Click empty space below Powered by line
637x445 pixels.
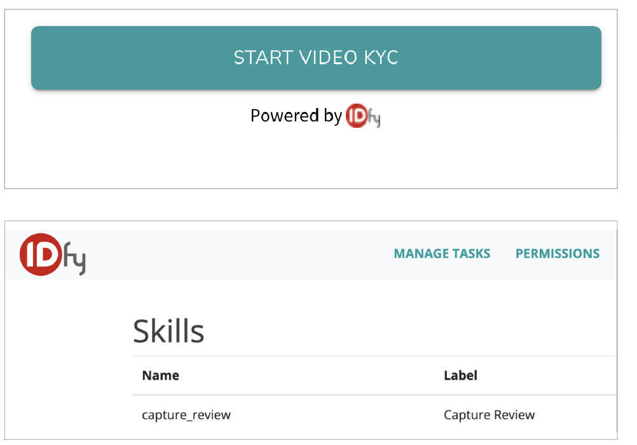[x=312, y=159]
